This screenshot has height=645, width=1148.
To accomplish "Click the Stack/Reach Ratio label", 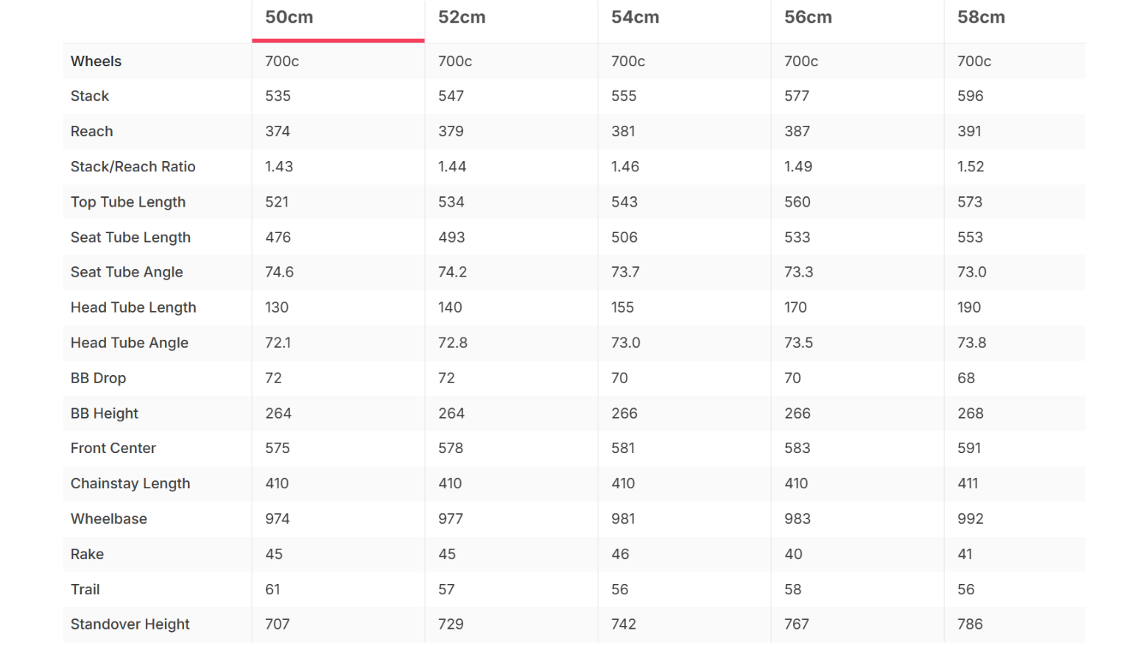I will pos(133,167).
